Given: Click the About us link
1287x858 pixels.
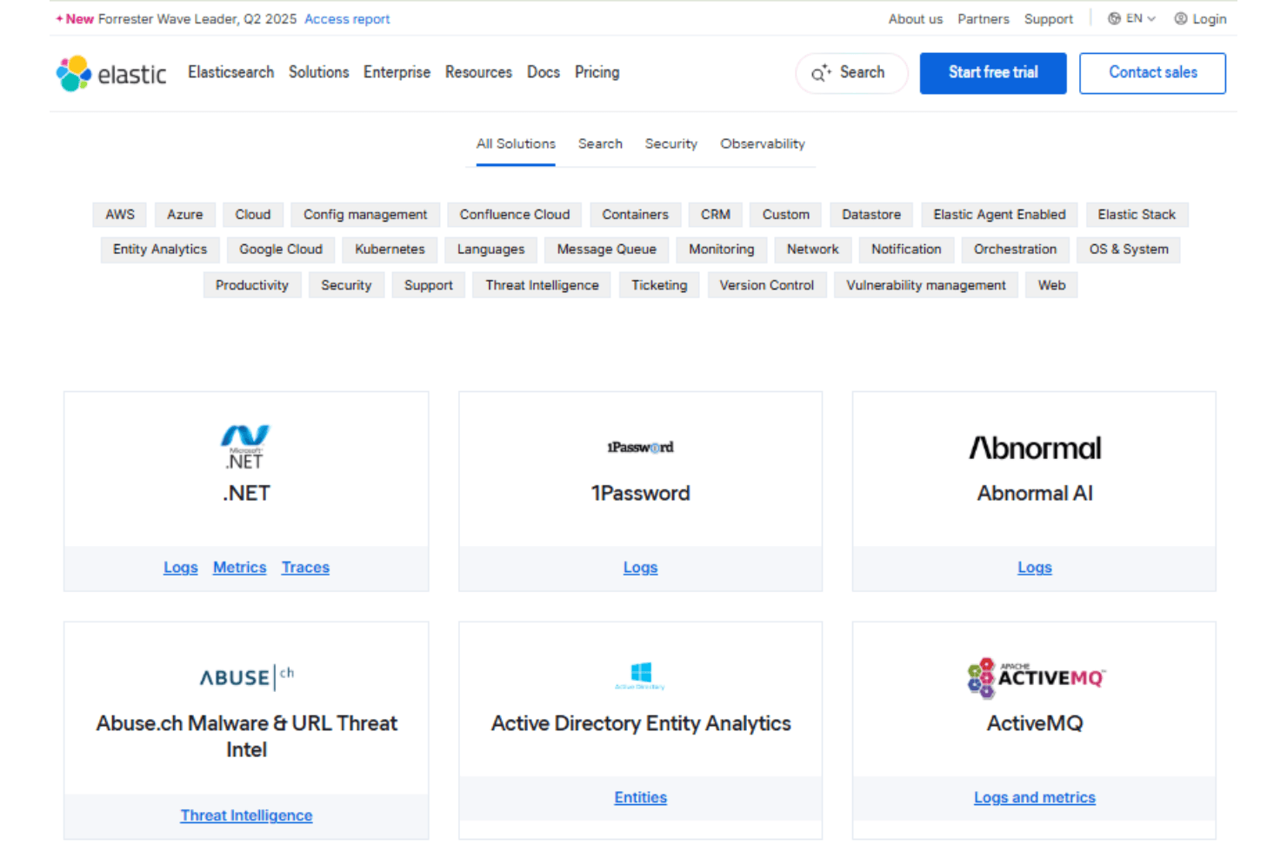Looking at the screenshot, I should [915, 19].
